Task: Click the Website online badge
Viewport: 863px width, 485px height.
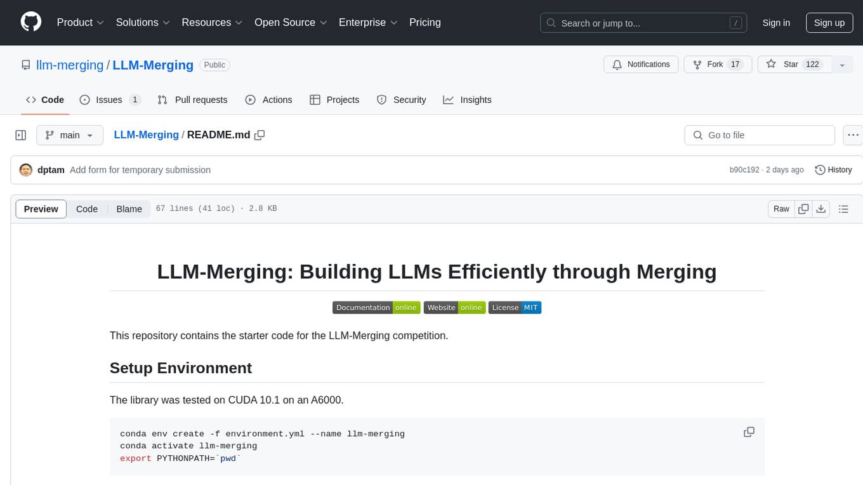Action: coord(454,308)
